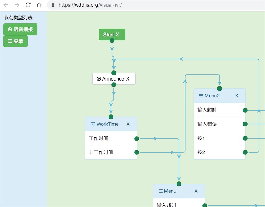This screenshot has width=265, height=207.
Task: Click the list icon on Menu2 node
Action: click(201, 96)
